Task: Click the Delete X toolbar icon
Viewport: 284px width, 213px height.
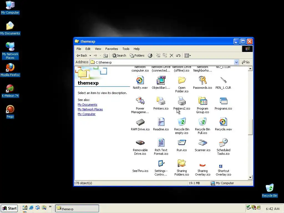Action: [x=171, y=55]
